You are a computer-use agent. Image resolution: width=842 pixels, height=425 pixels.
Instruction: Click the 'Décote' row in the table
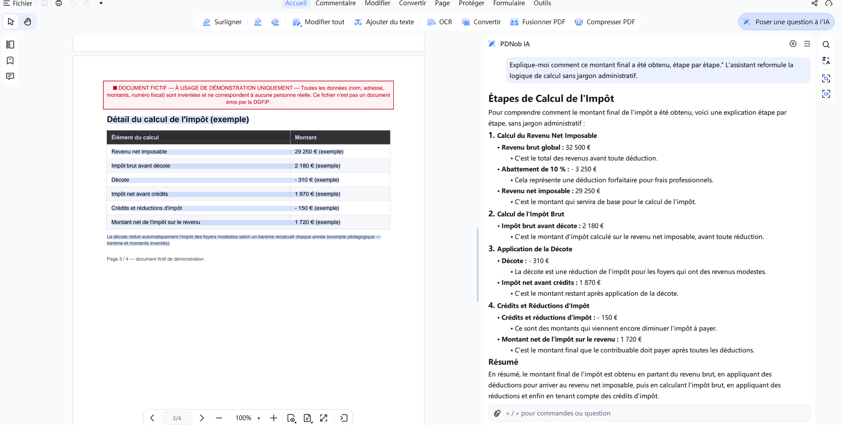pyautogui.click(x=249, y=180)
